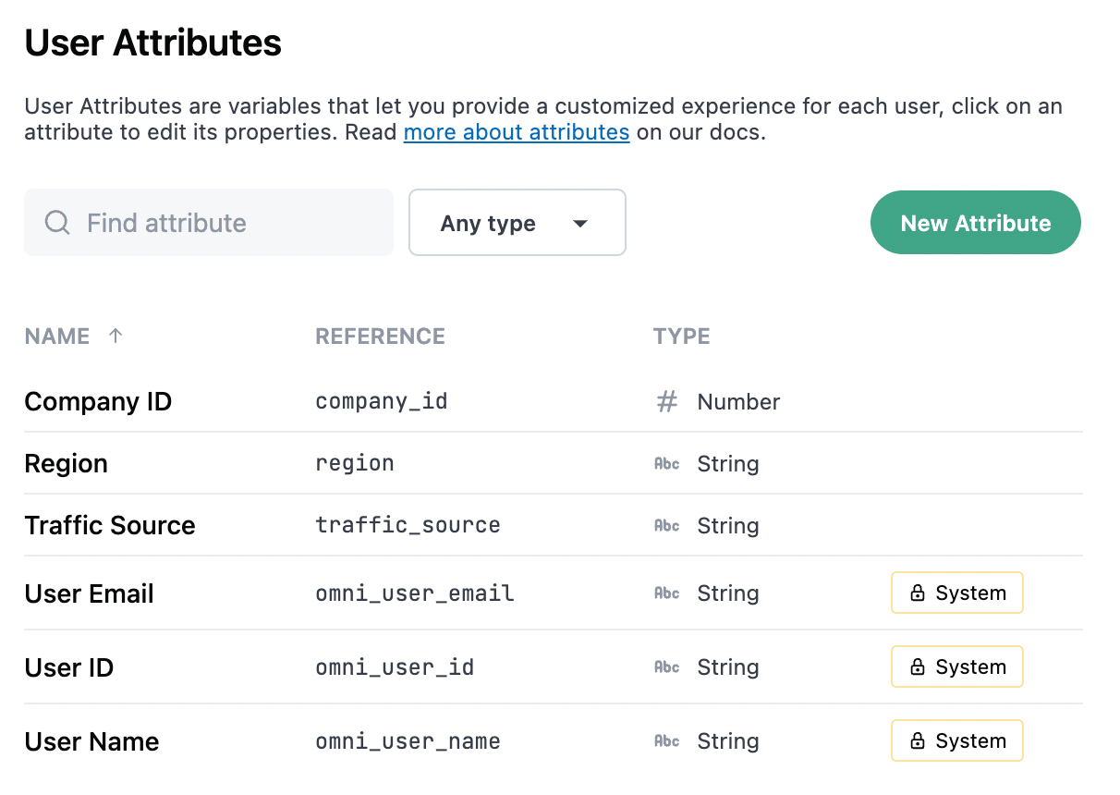
Task: Click the ascending sort arrow beside NAME
Action: pyautogui.click(x=115, y=336)
